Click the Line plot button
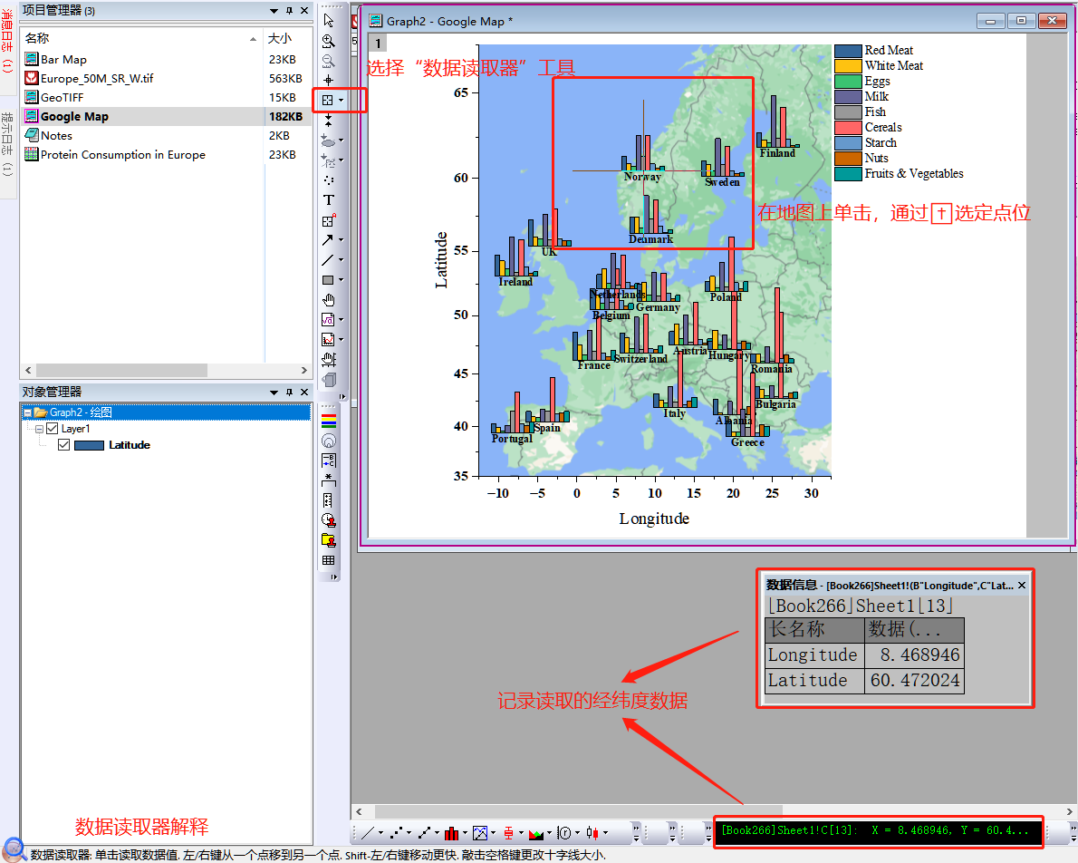The height and width of the screenshot is (863, 1078). tap(367, 833)
